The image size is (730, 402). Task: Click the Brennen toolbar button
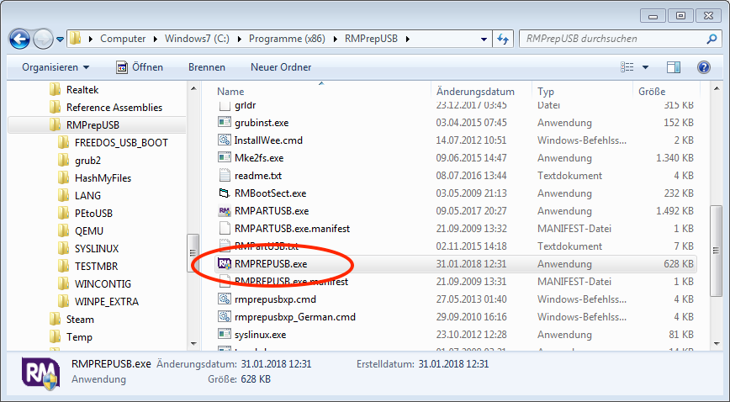[x=206, y=67]
